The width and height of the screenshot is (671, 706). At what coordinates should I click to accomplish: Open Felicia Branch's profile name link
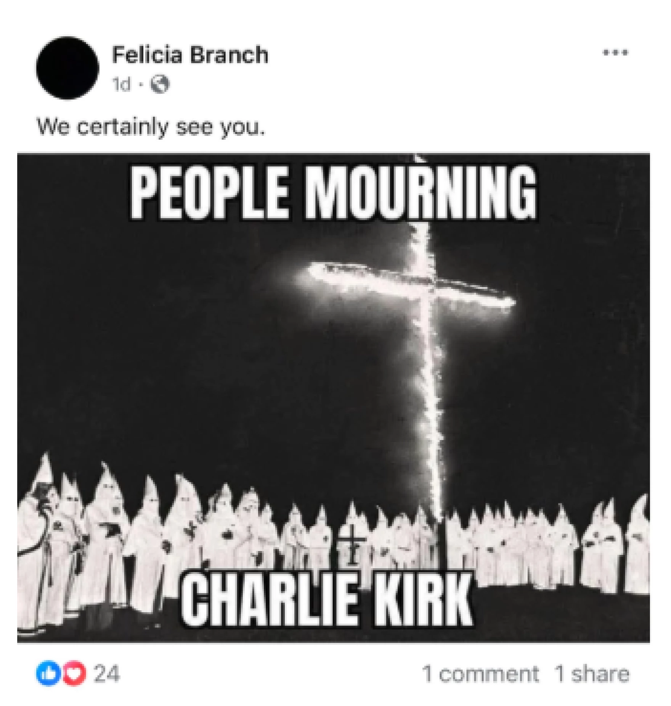[x=190, y=55]
